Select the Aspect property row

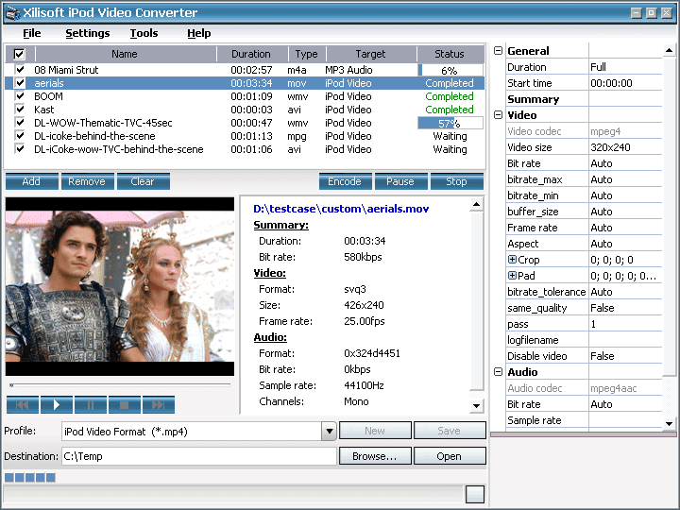pyautogui.click(x=585, y=244)
